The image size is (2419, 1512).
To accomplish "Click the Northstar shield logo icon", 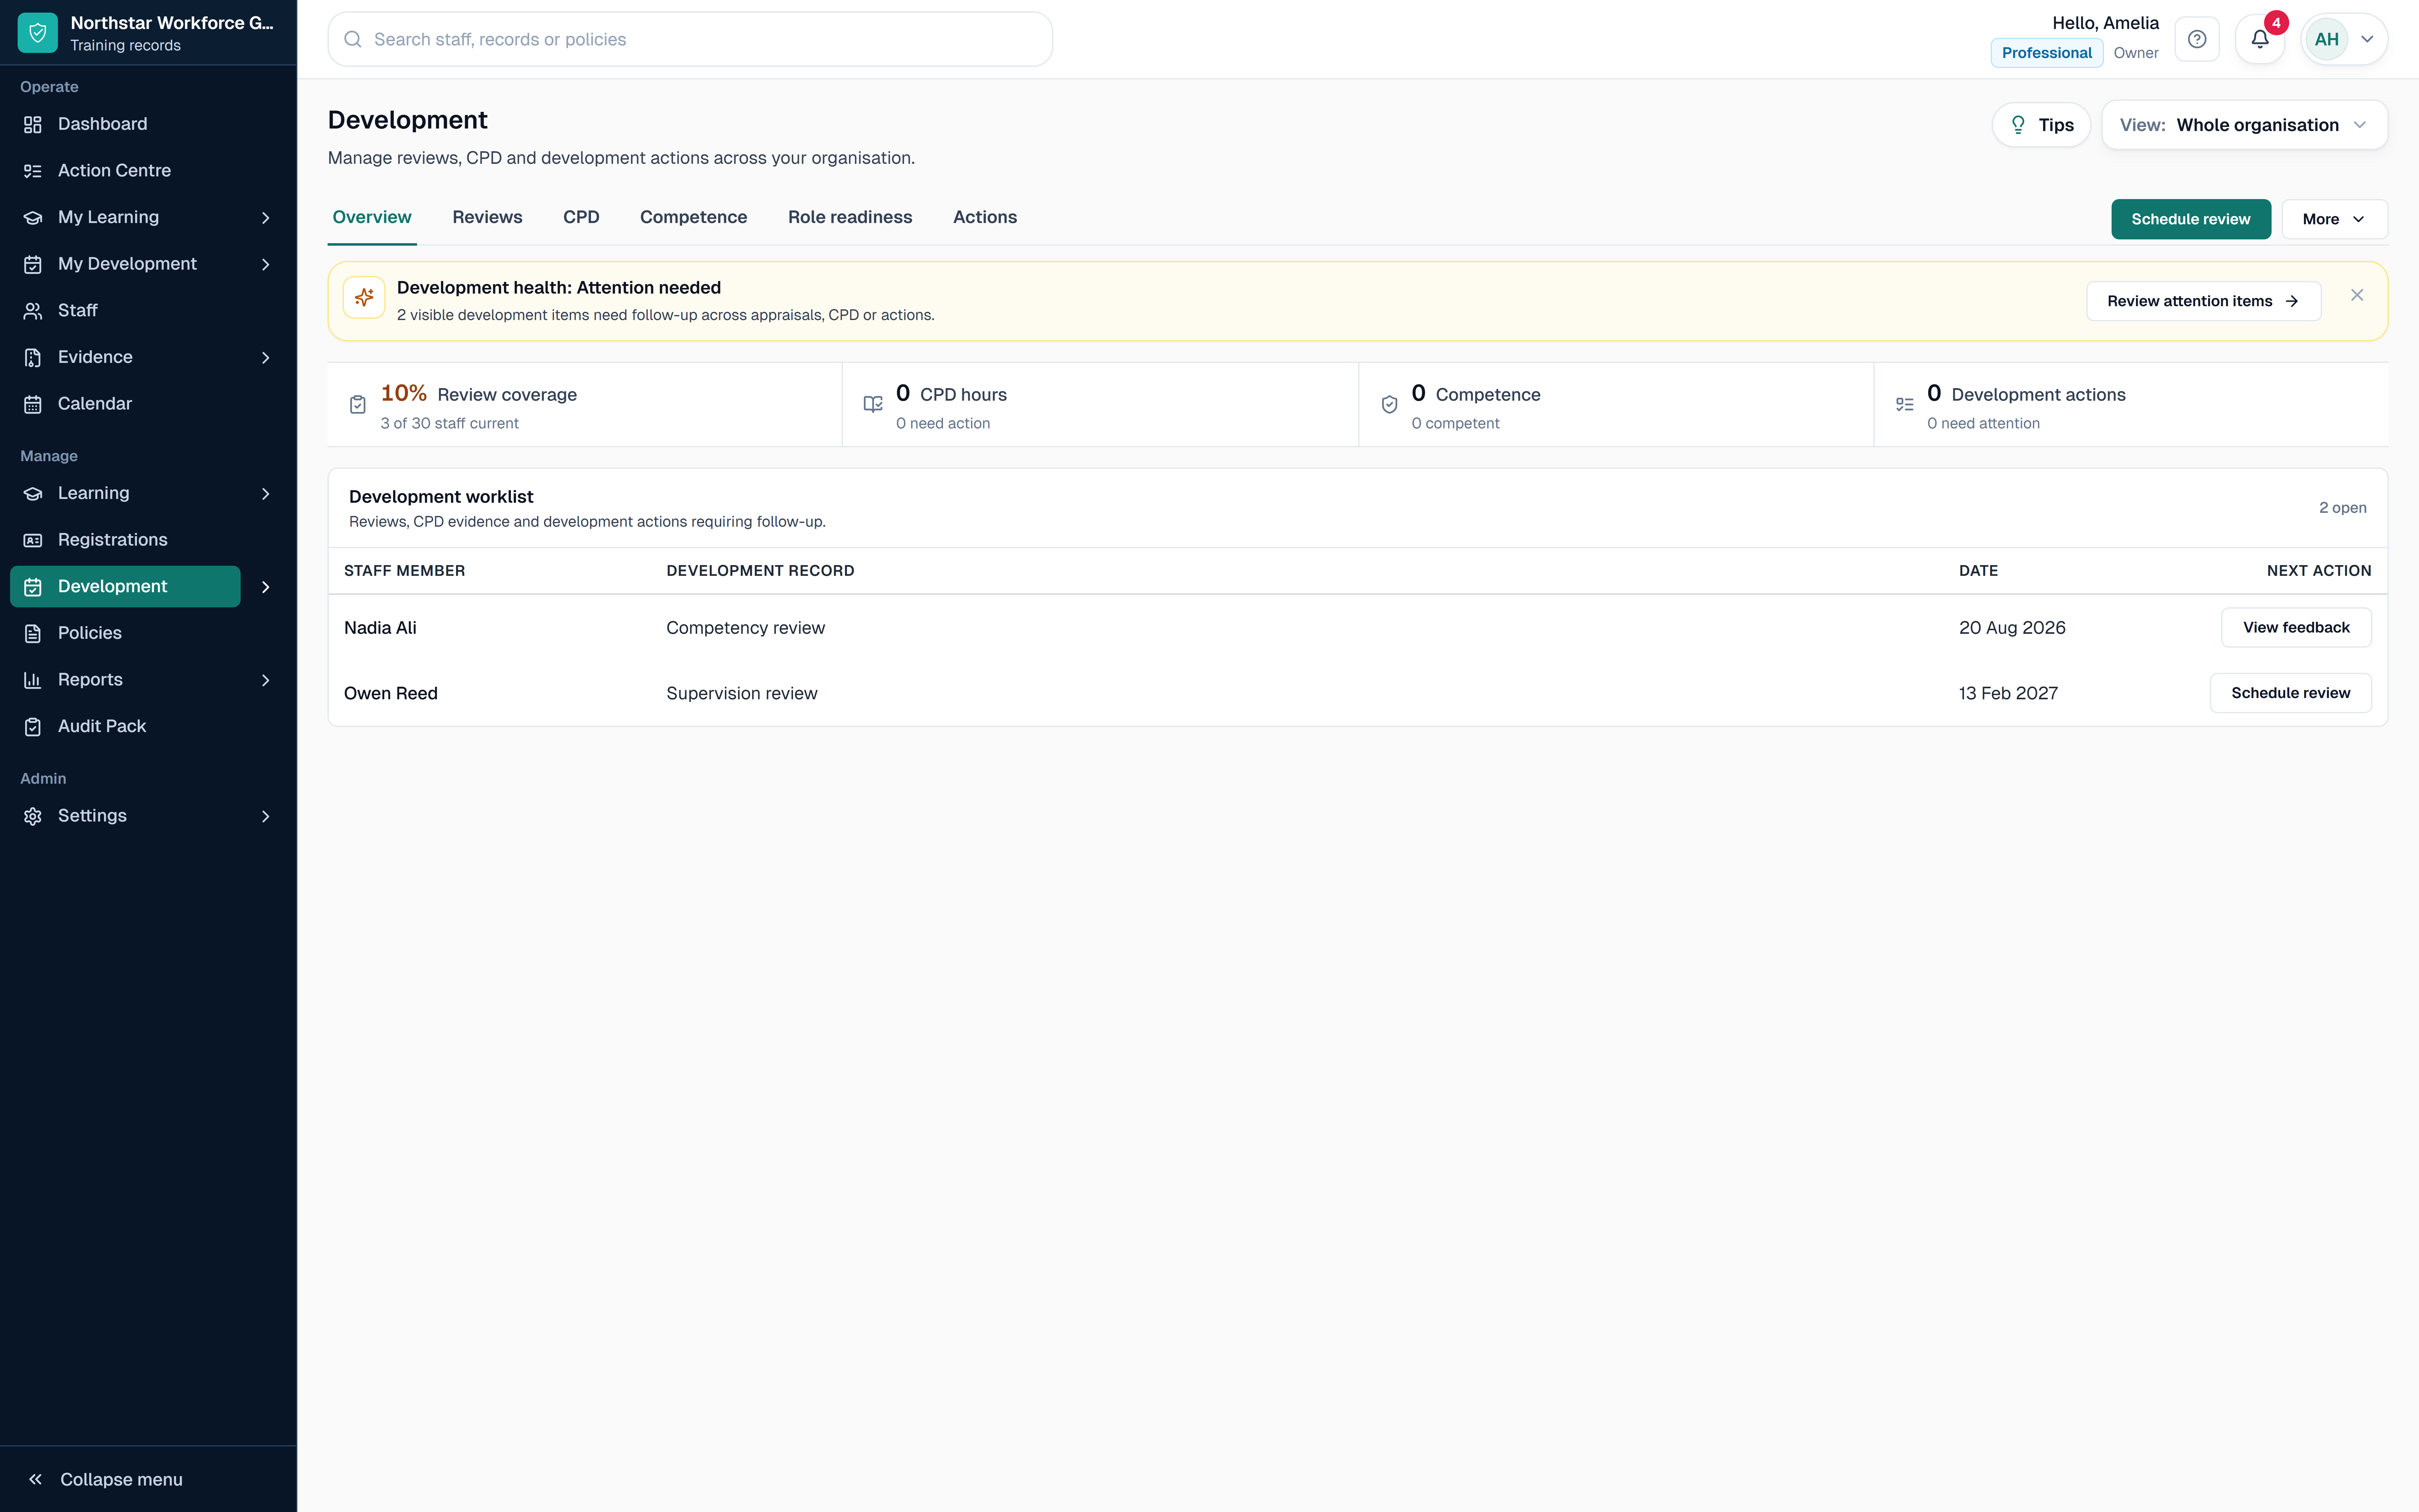I will (x=38, y=33).
